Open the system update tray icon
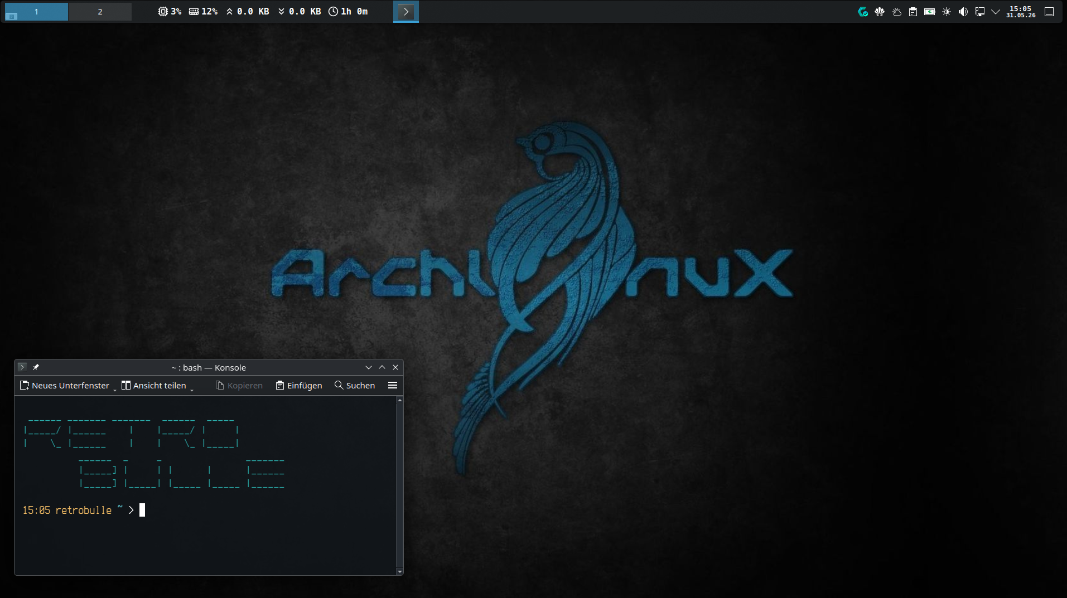This screenshot has height=598, width=1067. [x=863, y=12]
